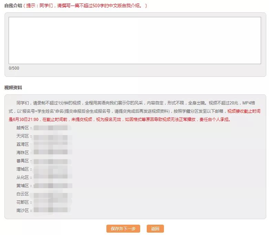Click the 天河区 label
The image size is (269, 235).
(x=23, y=136)
